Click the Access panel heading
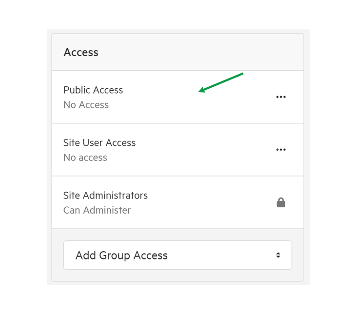Viewport: 351px width, 317px height. (x=81, y=52)
